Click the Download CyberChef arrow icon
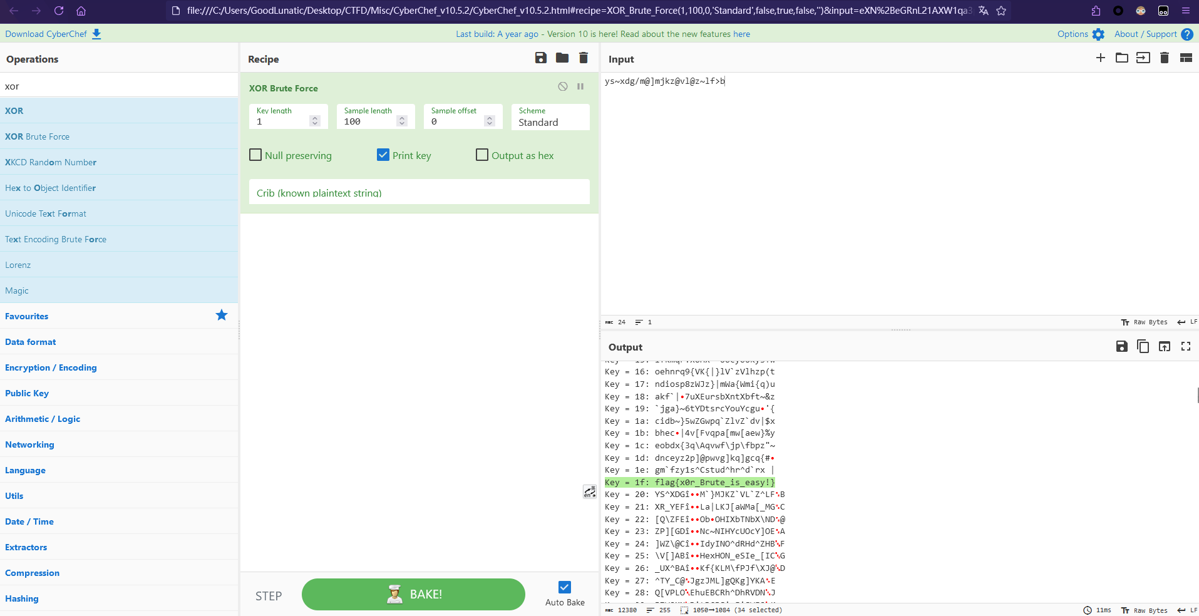The height and width of the screenshot is (616, 1199). pos(96,34)
